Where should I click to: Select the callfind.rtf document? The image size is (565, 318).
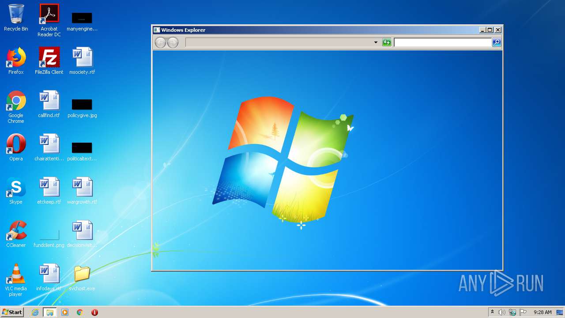(49, 104)
